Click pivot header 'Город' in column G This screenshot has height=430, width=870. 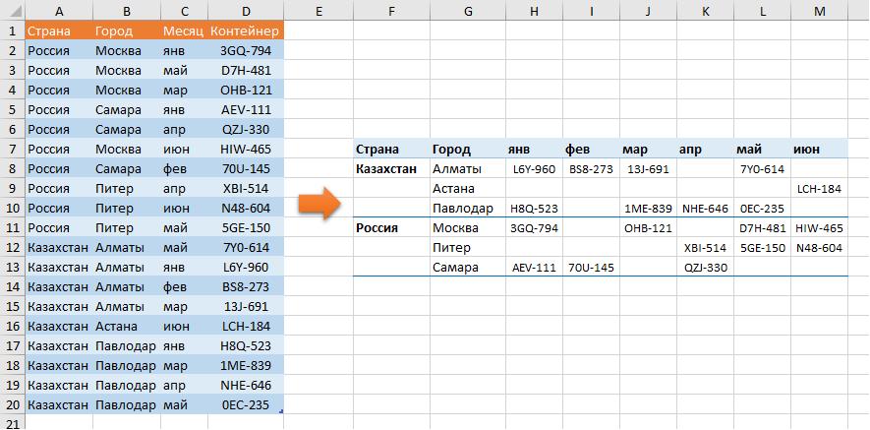pos(451,150)
